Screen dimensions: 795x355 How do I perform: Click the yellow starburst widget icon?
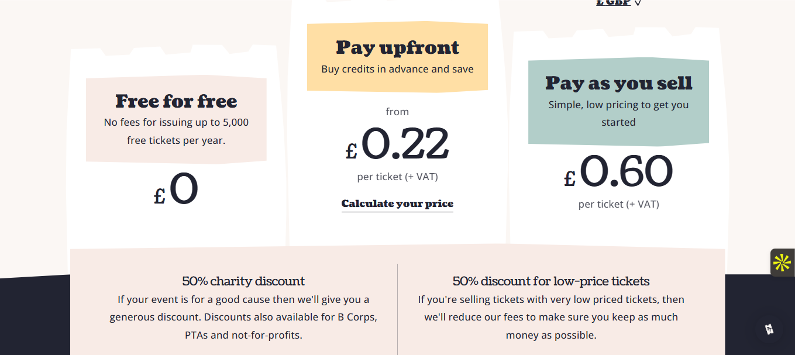(782, 263)
